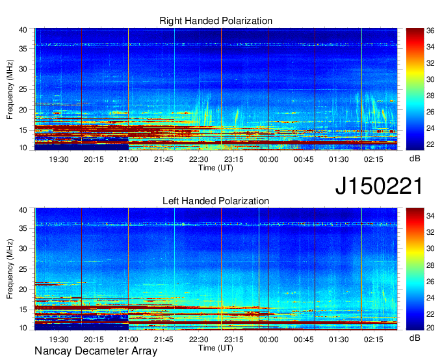442x359 pixels.
Task: Click the 22:30 tick under Left Handed plot
Action: 198,339
